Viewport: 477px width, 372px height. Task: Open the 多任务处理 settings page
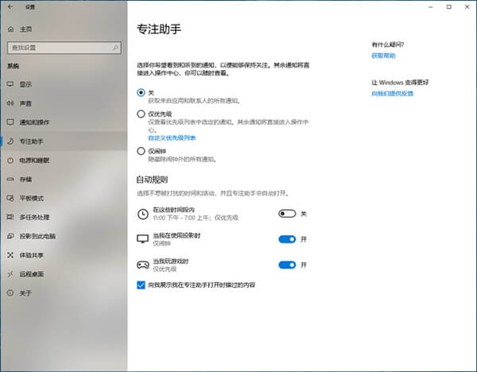click(x=34, y=217)
